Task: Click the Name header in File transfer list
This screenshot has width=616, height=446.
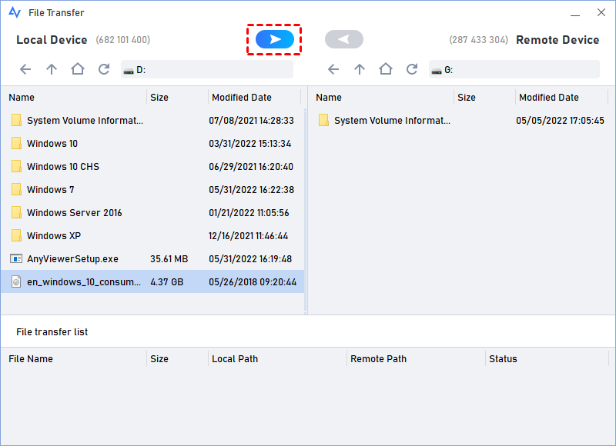Action: [32, 358]
